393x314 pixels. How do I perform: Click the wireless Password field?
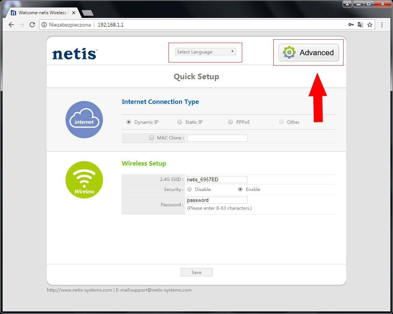(x=217, y=200)
